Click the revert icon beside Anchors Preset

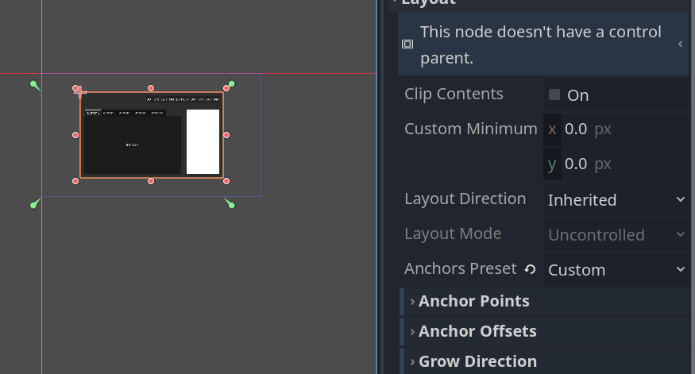[x=530, y=270]
